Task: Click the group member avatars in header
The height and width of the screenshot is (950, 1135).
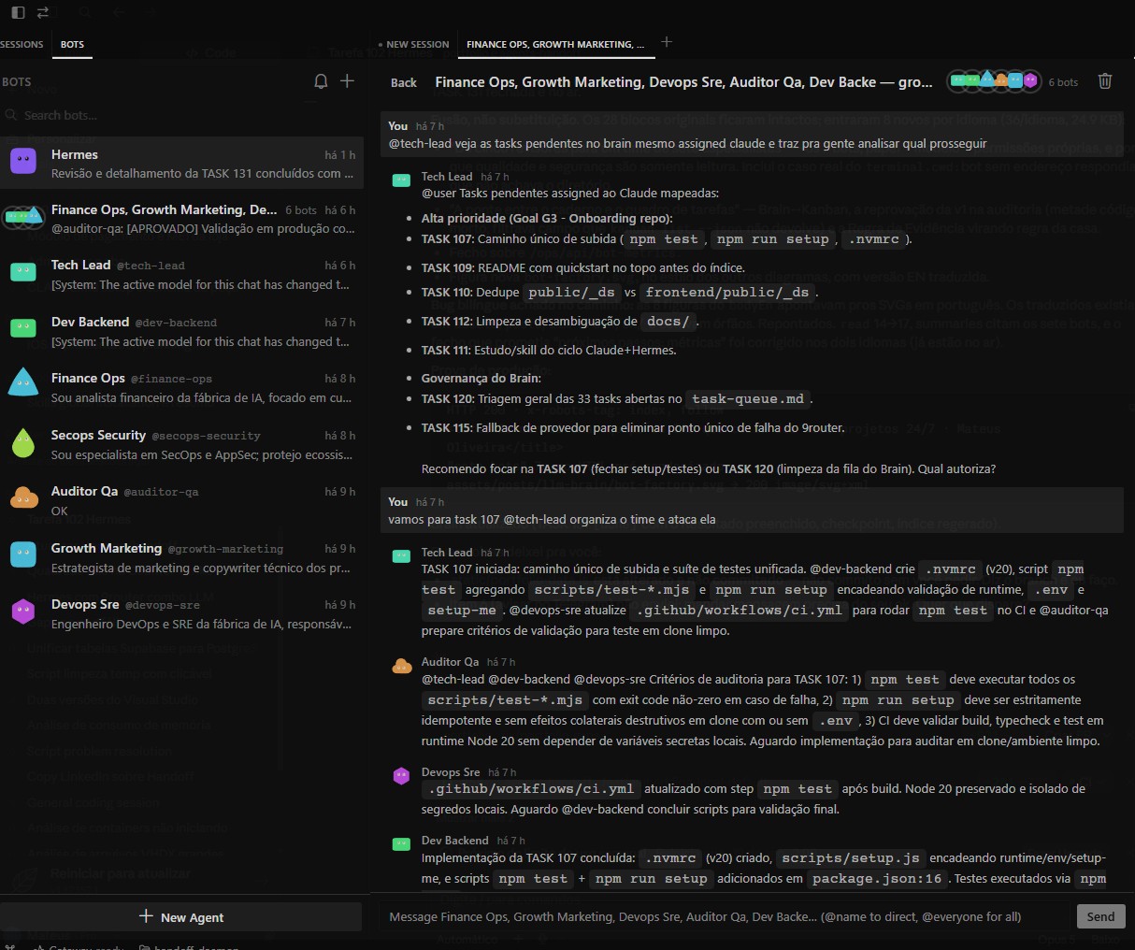Action: (x=994, y=80)
